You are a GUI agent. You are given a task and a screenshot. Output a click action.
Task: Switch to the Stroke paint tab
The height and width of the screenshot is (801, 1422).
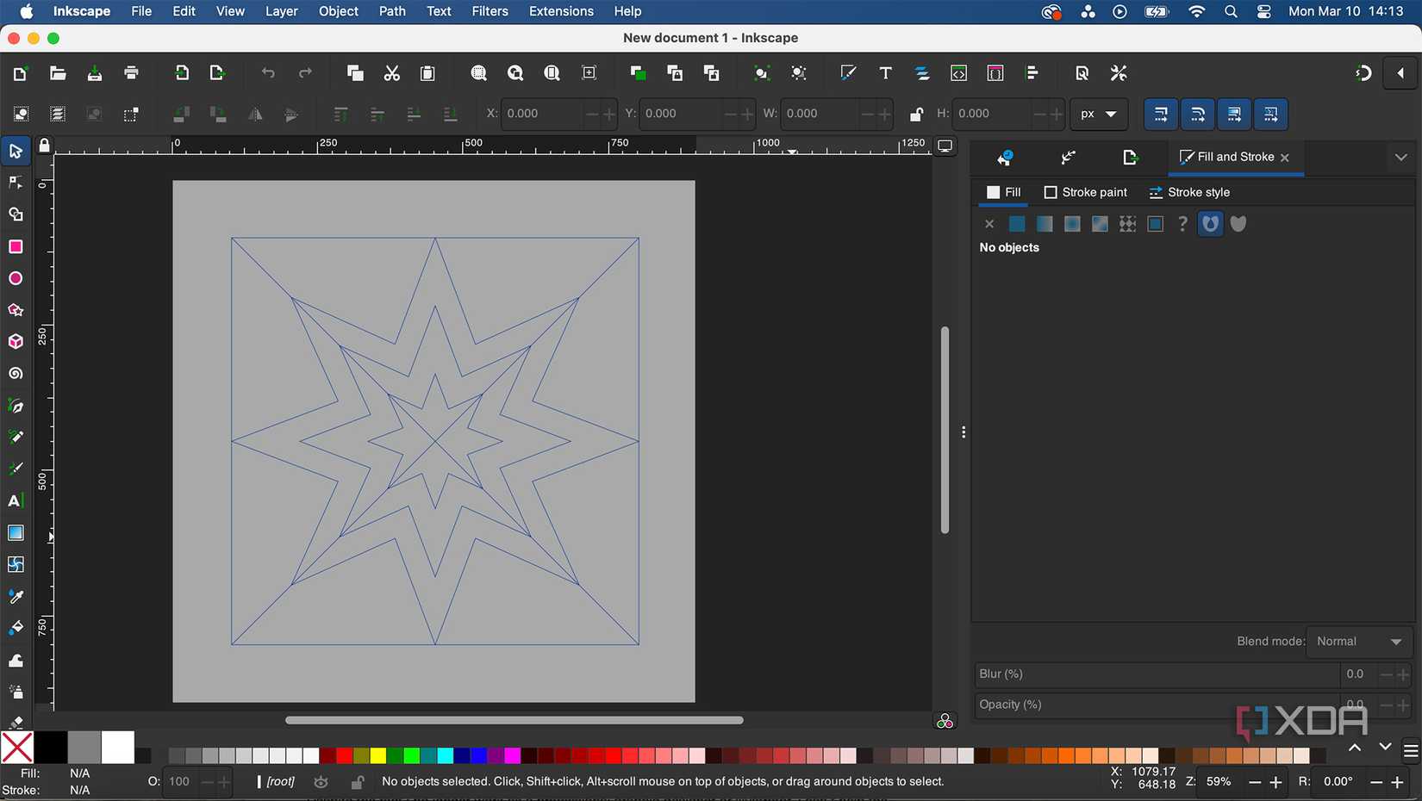[x=1085, y=192]
